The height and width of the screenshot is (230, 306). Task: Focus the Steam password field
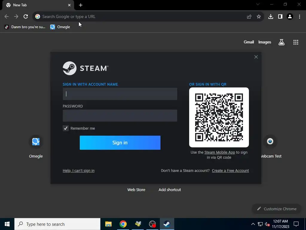pos(120,116)
